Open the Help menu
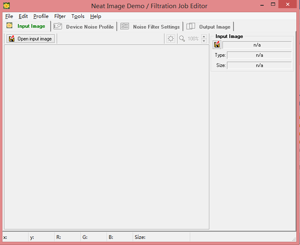The width and height of the screenshot is (300, 245). (96, 16)
